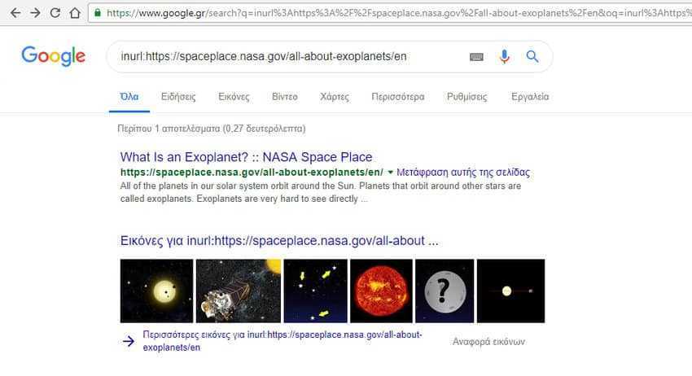Open the Ρυθμίσεις menu
The width and height of the screenshot is (692, 376).
(467, 97)
